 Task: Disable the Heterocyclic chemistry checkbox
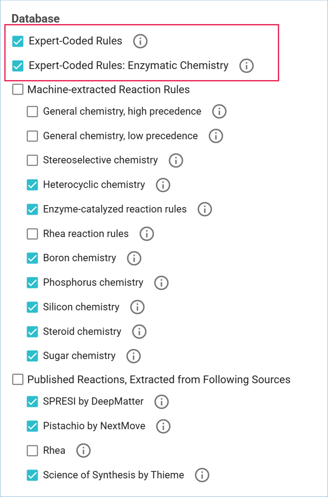(33, 185)
